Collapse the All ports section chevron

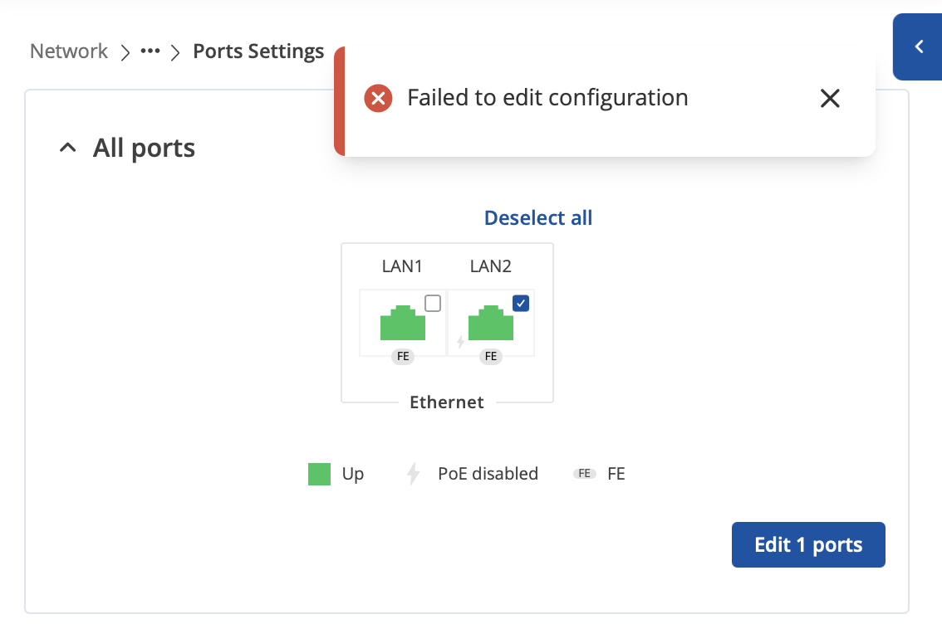click(x=68, y=147)
